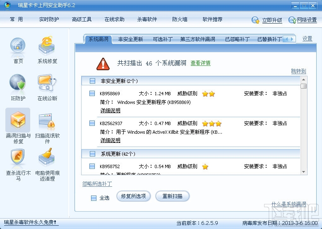Click the Windows 安全更新程序 (KB958869) description
322x229 pixels.
(x=154, y=102)
